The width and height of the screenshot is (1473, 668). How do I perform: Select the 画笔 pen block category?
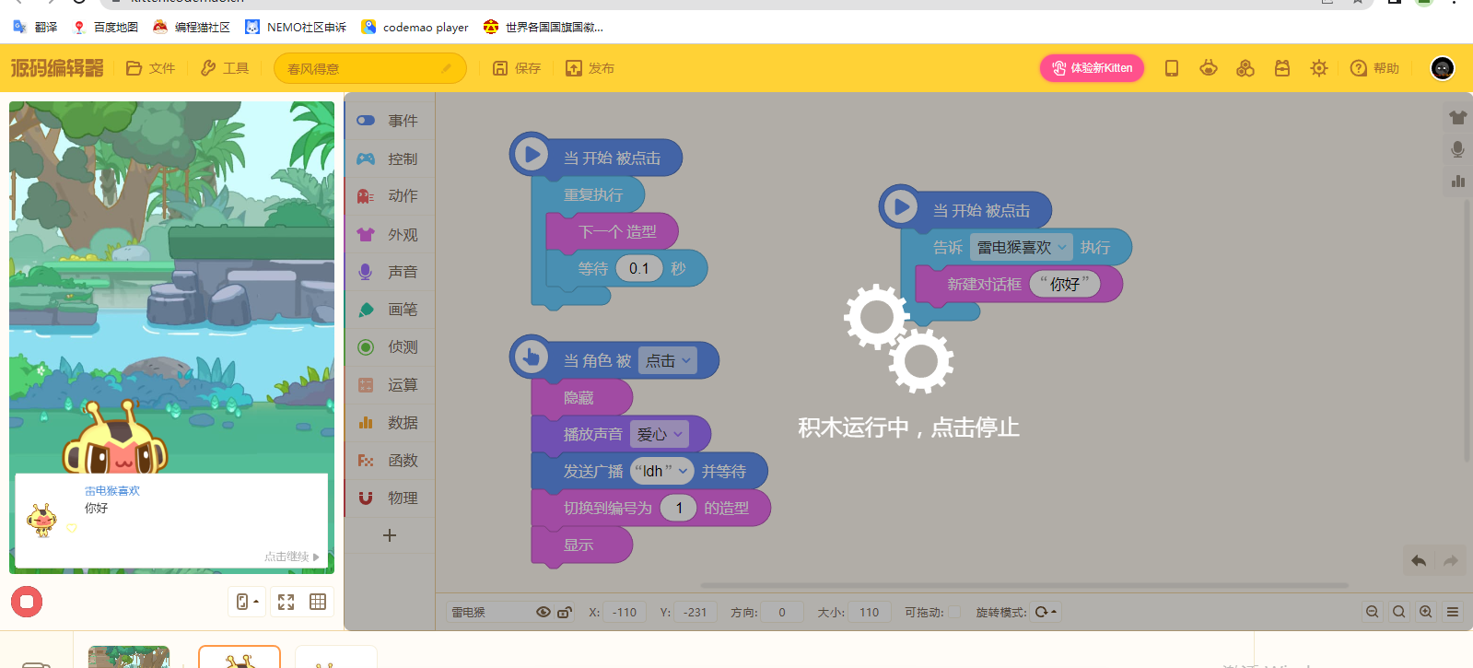[390, 310]
